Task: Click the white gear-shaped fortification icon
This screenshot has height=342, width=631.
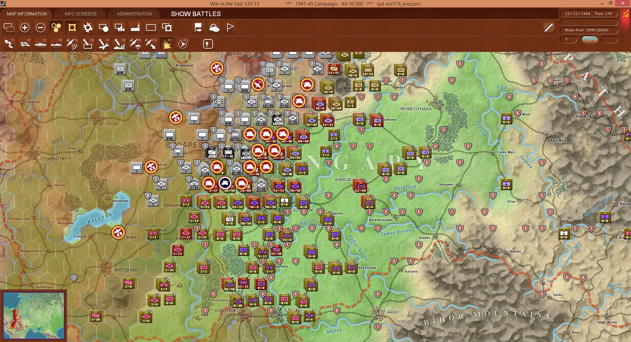Action: pos(88,28)
